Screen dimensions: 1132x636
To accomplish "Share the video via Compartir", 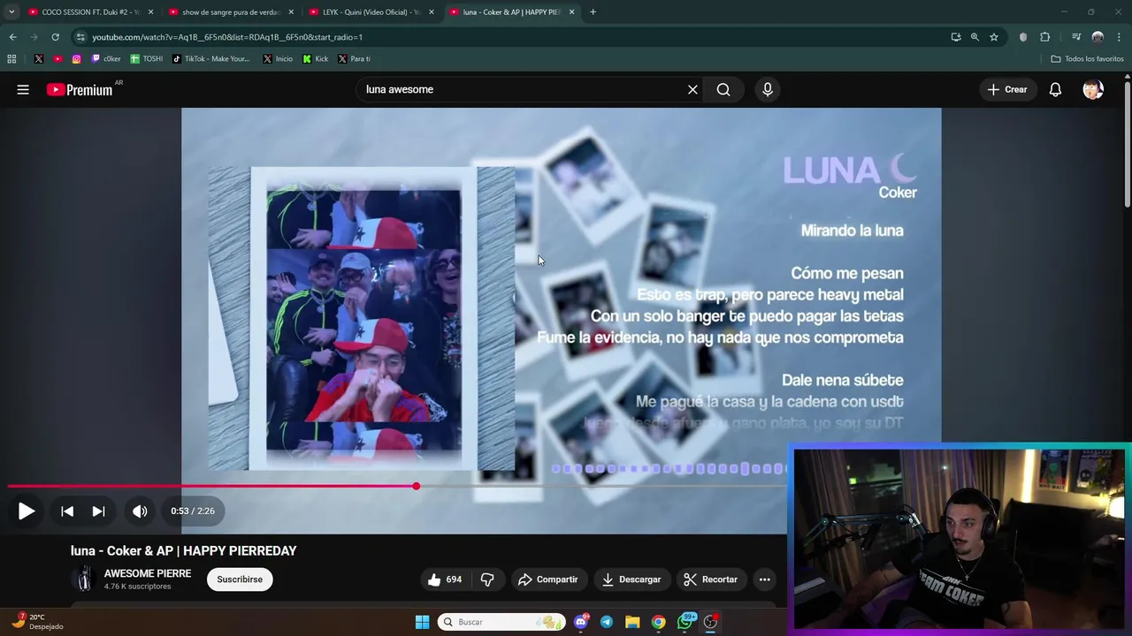I will tap(547, 579).
